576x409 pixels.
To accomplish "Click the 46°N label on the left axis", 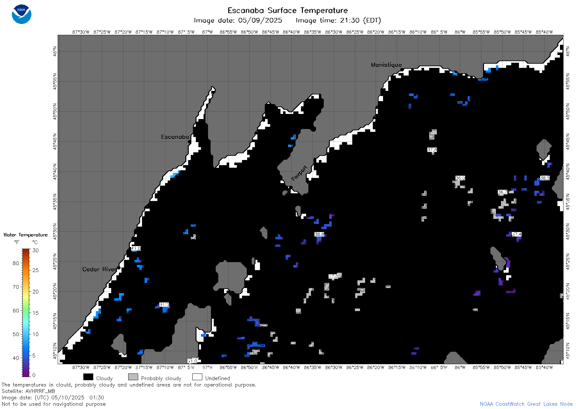I will (55, 51).
